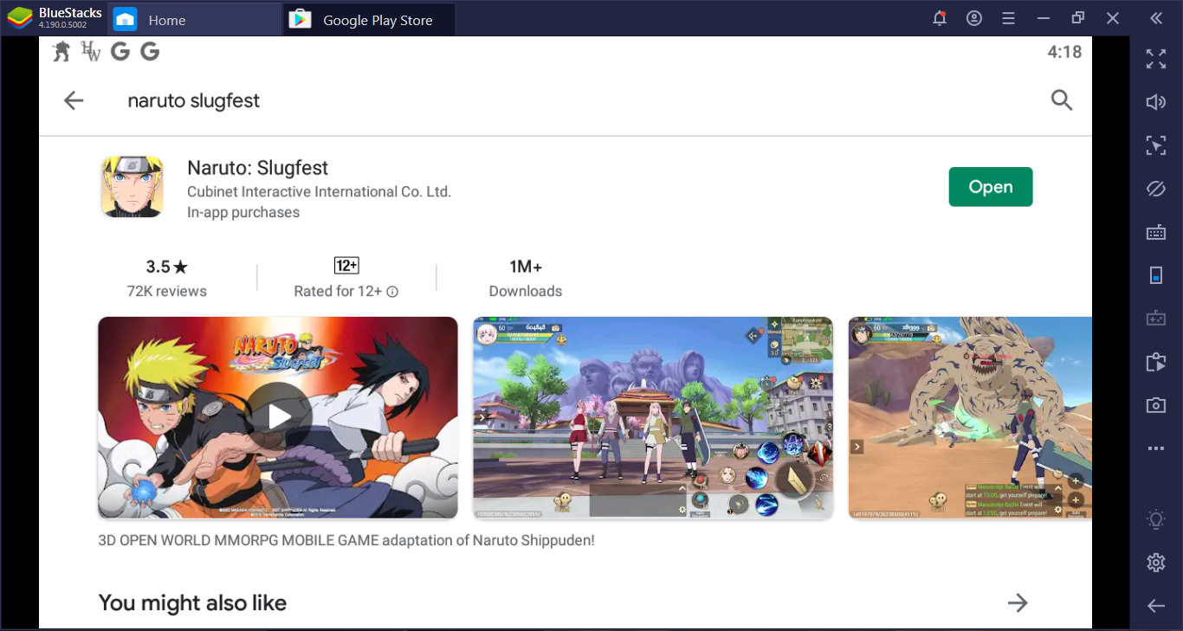Image resolution: width=1183 pixels, height=631 pixels.
Task: Open the BlueStacks notification bell
Action: 940,18
